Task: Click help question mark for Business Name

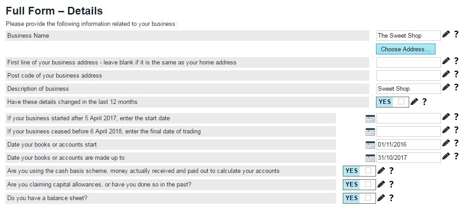Action: [456, 34]
